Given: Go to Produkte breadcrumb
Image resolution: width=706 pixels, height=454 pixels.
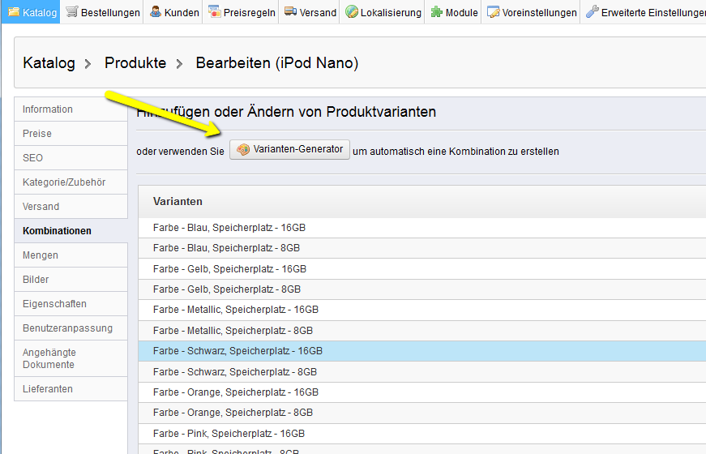Looking at the screenshot, I should [135, 63].
